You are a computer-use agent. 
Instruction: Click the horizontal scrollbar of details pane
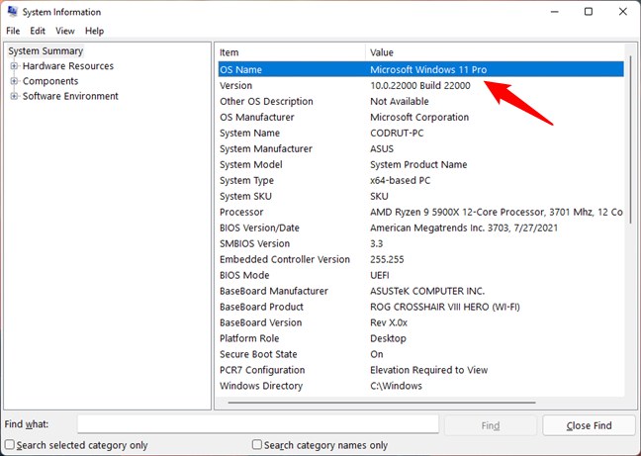click(x=382, y=403)
